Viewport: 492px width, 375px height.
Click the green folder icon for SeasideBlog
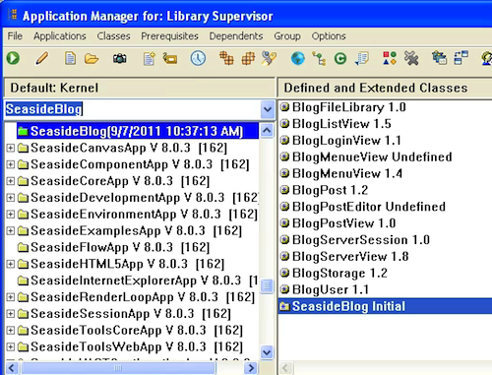click(x=23, y=131)
